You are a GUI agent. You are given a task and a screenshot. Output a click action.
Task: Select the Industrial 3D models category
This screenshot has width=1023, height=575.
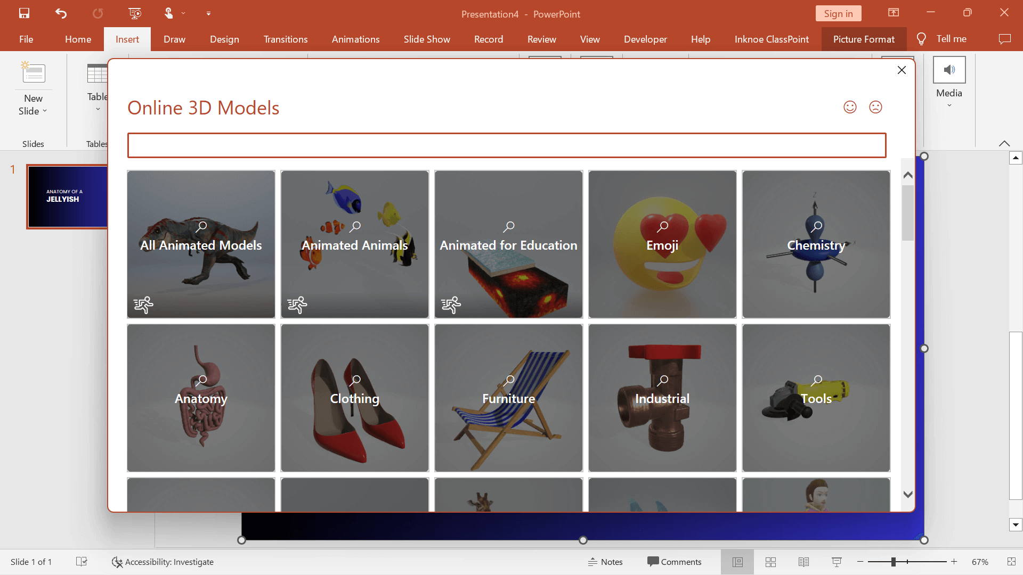pos(663,398)
